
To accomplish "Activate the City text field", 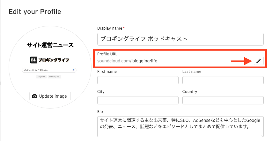I will tap(138, 100).
